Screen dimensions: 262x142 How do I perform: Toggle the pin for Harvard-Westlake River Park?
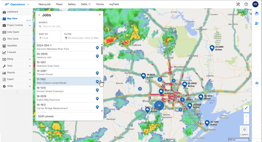pos(97,48)
